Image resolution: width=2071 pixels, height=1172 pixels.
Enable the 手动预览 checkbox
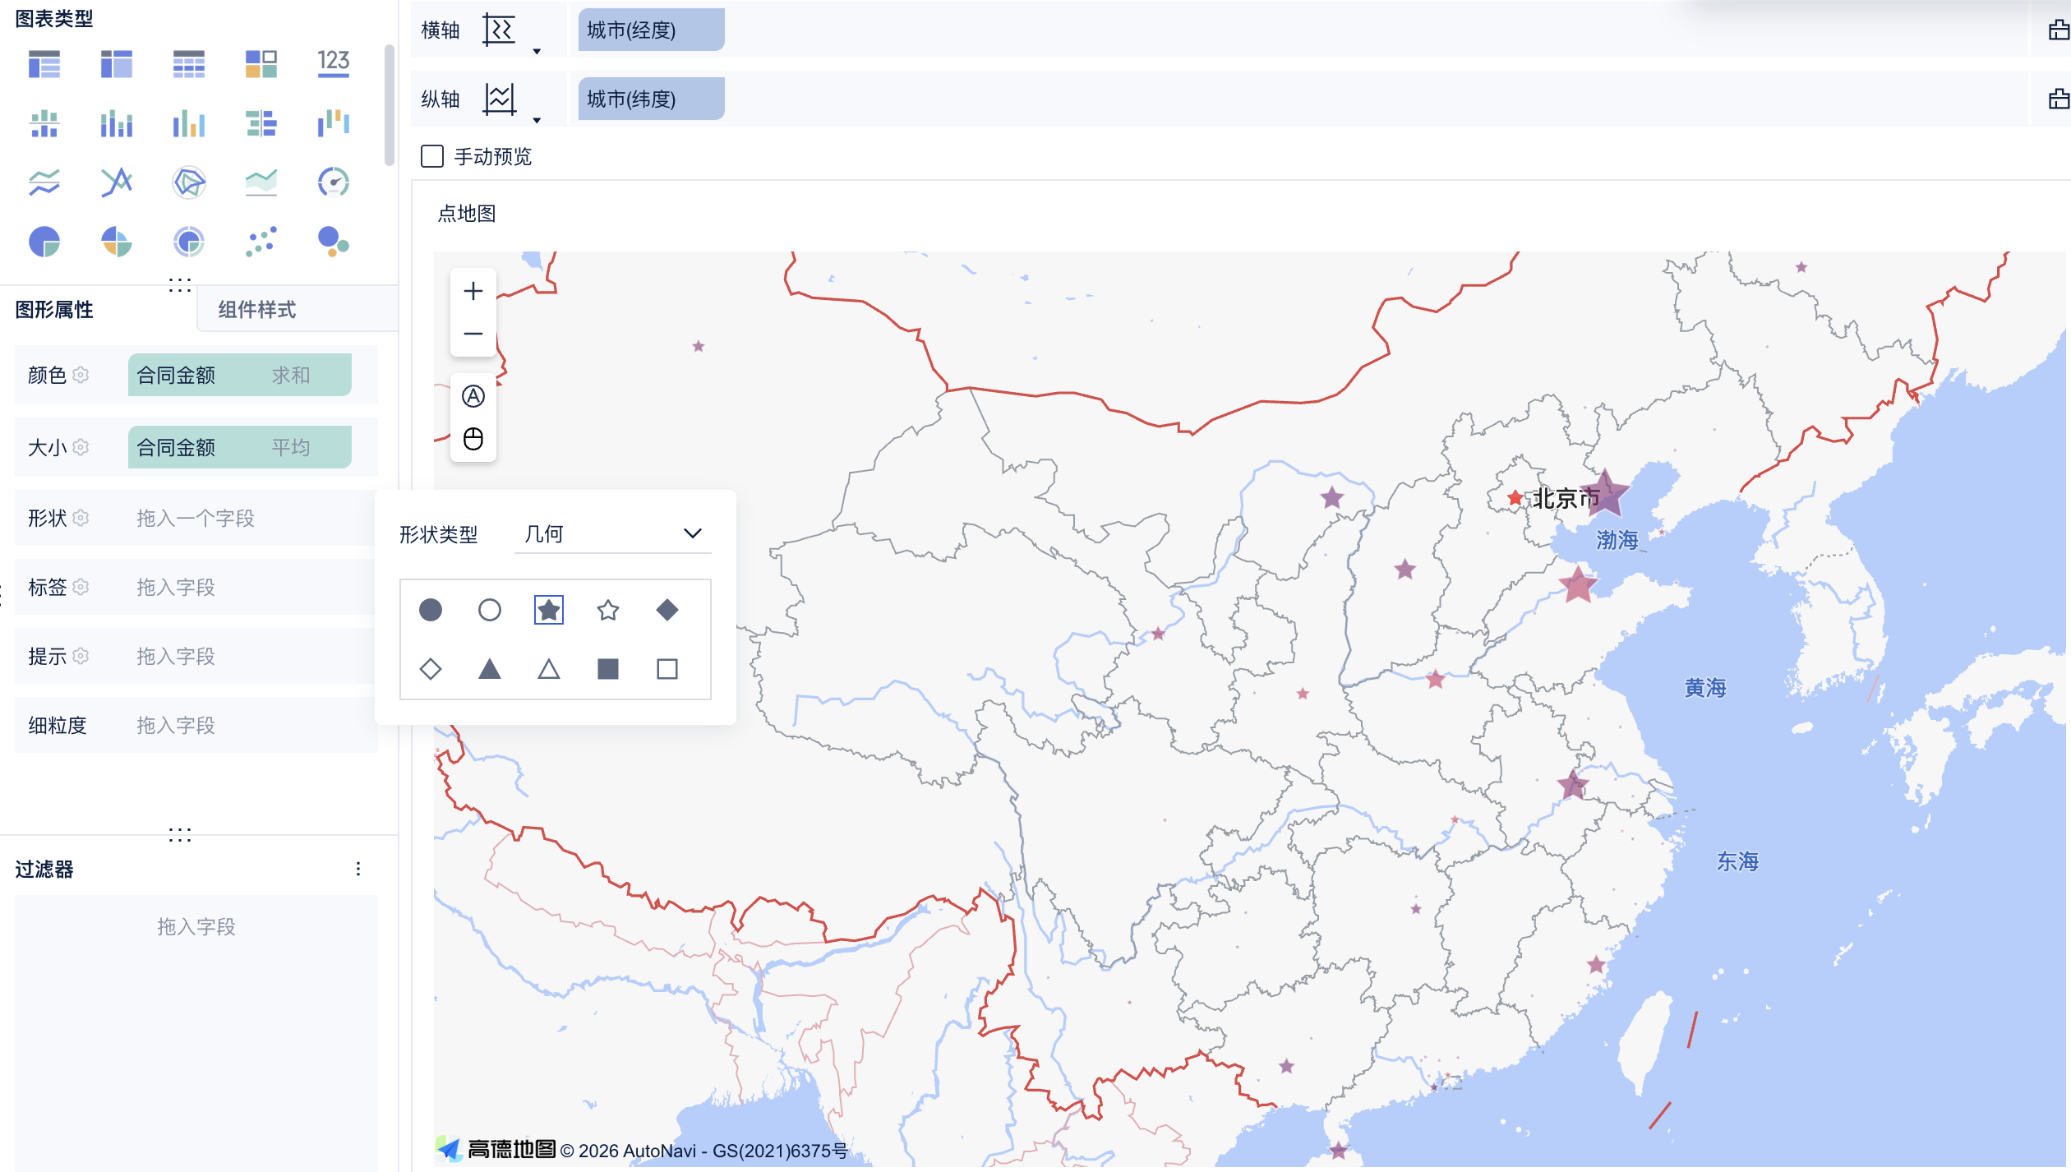[432, 156]
